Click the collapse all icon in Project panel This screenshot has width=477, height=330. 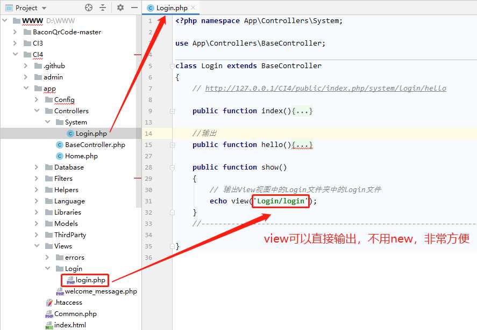103,8
